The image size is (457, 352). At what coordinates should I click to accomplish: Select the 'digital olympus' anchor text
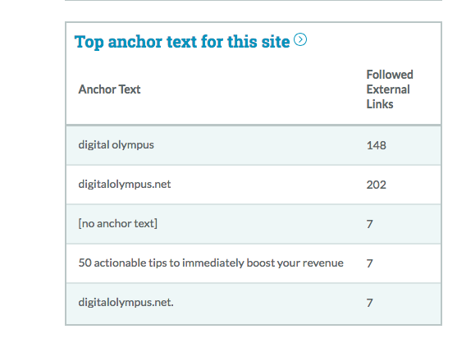[x=116, y=145]
